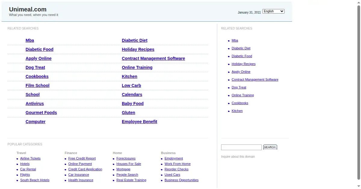The width and height of the screenshot is (361, 189).
Task: Open the large Online Training link
Action: pyautogui.click(x=137, y=67)
